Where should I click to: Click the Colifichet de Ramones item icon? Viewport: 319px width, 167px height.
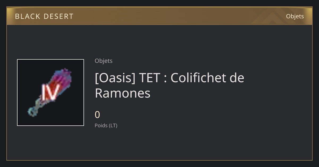(51, 93)
